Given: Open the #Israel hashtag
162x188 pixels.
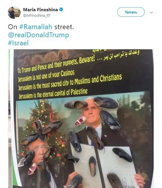Looking at the screenshot, I should (x=18, y=43).
